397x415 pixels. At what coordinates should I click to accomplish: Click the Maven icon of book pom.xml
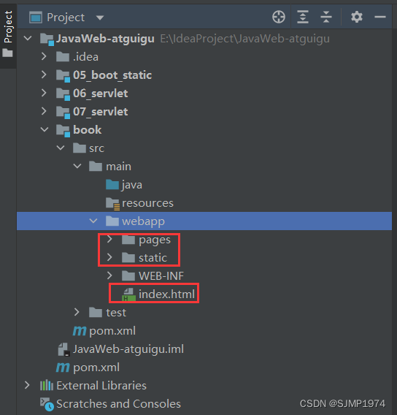click(80, 331)
